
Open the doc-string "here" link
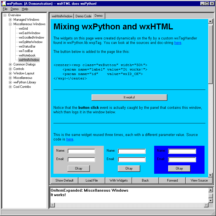click(x=178, y=43)
